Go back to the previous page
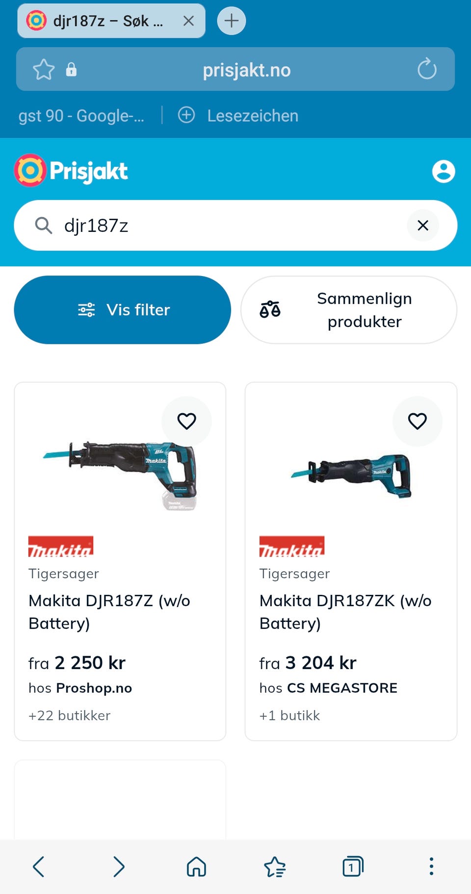Image resolution: width=471 pixels, height=894 pixels. click(39, 866)
